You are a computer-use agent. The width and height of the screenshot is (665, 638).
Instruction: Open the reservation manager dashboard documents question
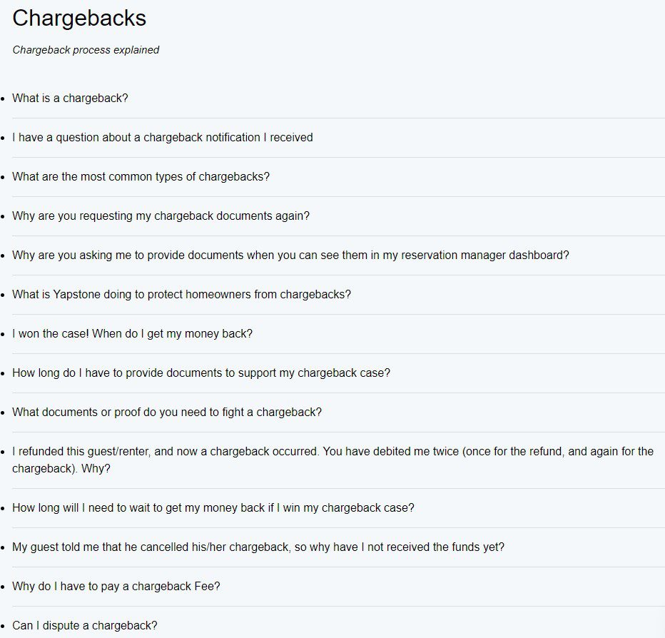[x=290, y=255]
